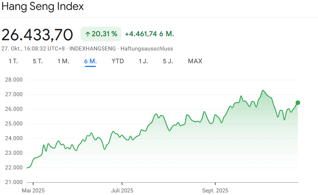Click the Sept. 2025 axis label
This screenshot has height=195, width=318.
tap(215, 191)
